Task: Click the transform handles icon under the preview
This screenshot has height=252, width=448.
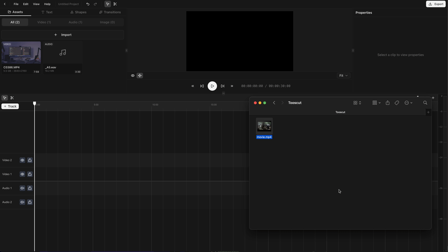Action: 140,75
